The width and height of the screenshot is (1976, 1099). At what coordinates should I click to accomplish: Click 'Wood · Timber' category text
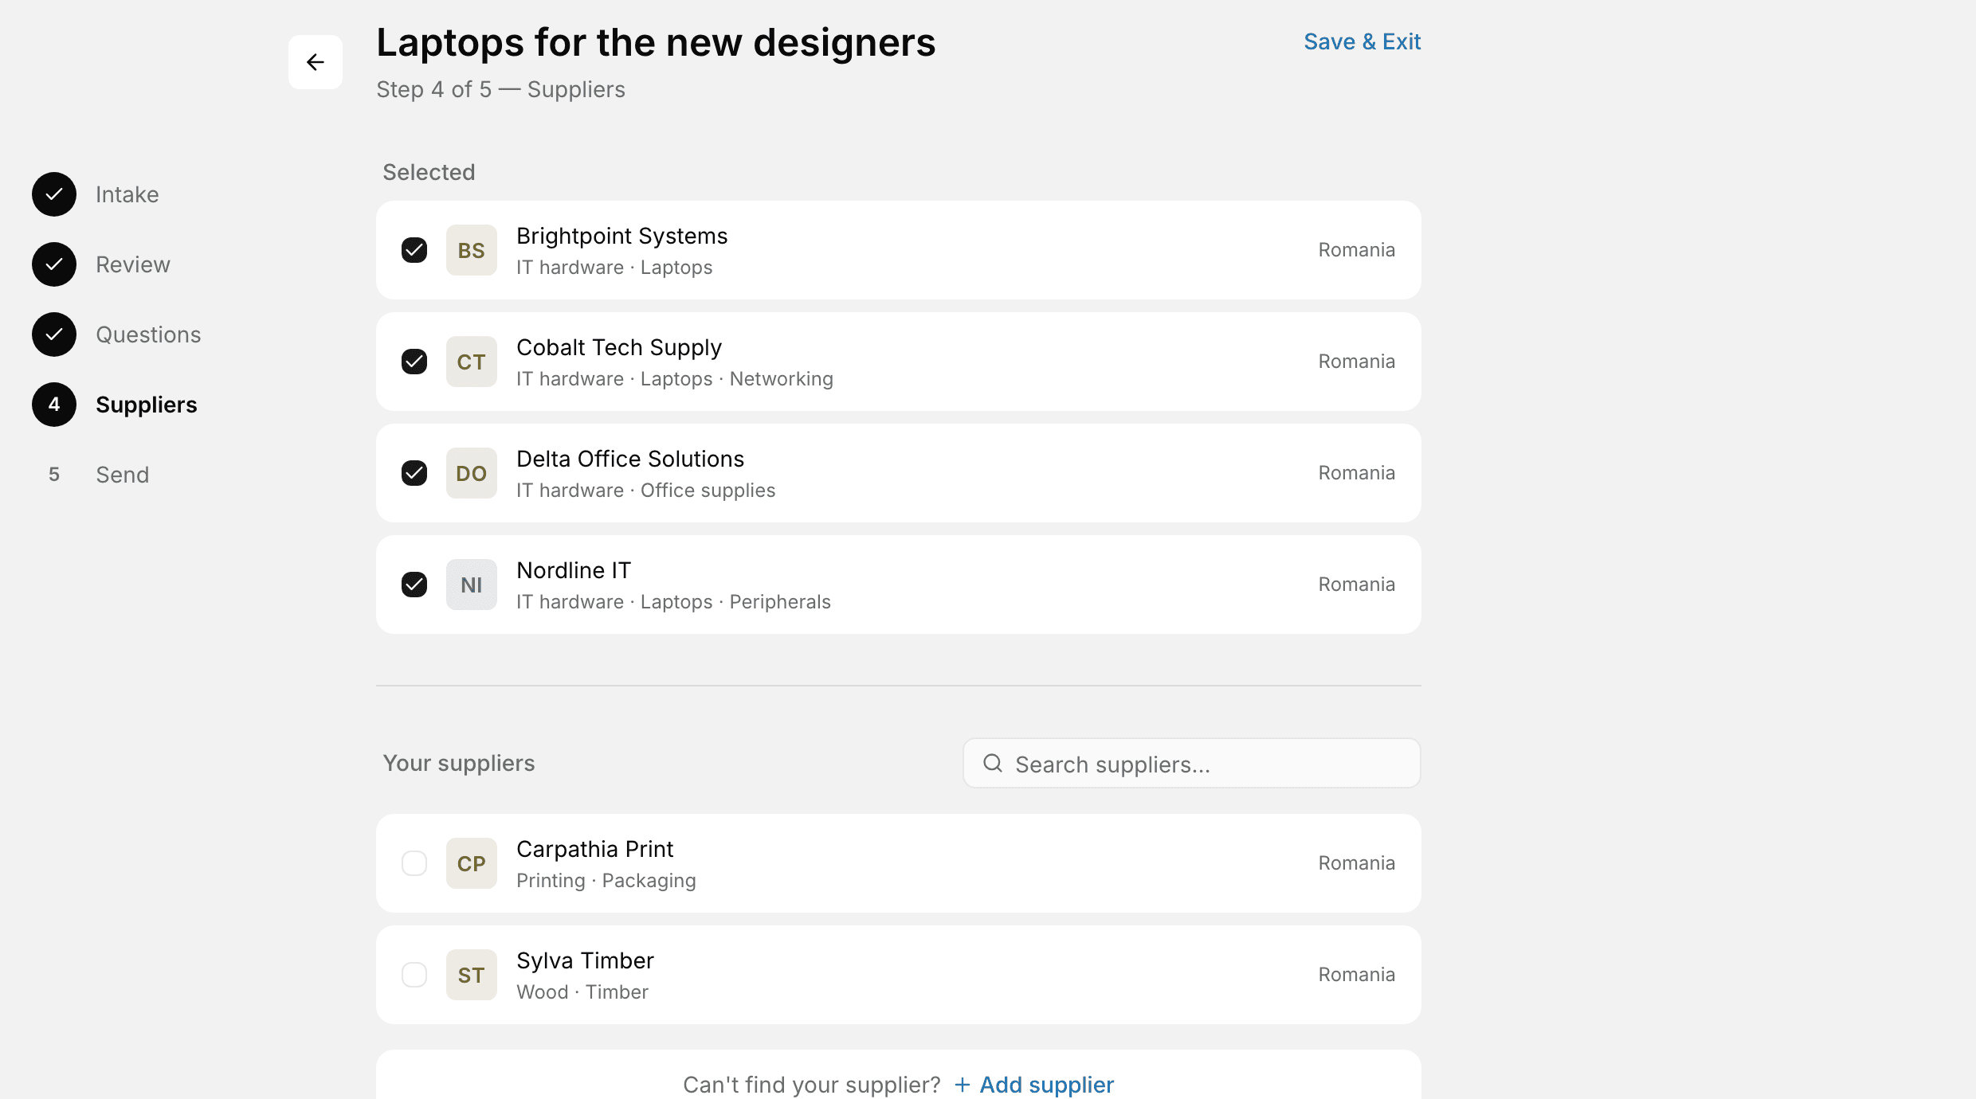(x=582, y=992)
